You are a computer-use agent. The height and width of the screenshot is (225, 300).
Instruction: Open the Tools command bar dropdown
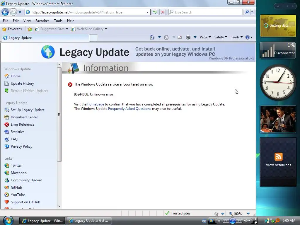tap(237, 37)
